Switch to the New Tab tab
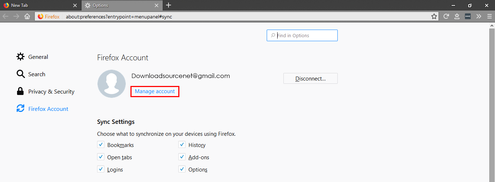Viewport: 495px width, 182px height. (x=41, y=5)
